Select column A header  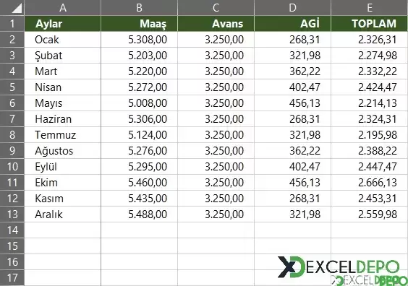pyautogui.click(x=63, y=7)
